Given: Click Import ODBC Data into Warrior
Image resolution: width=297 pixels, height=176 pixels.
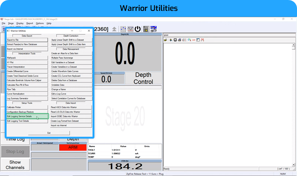Looking at the screenshot, I should click(x=71, y=117).
